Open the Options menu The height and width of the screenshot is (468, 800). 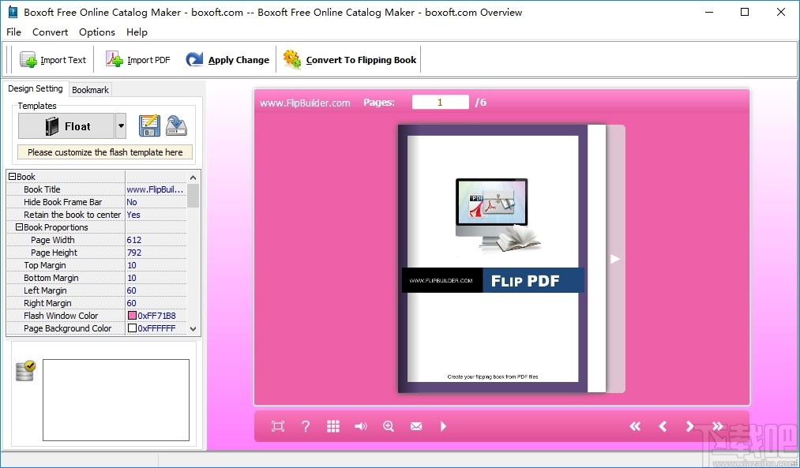pyautogui.click(x=96, y=32)
